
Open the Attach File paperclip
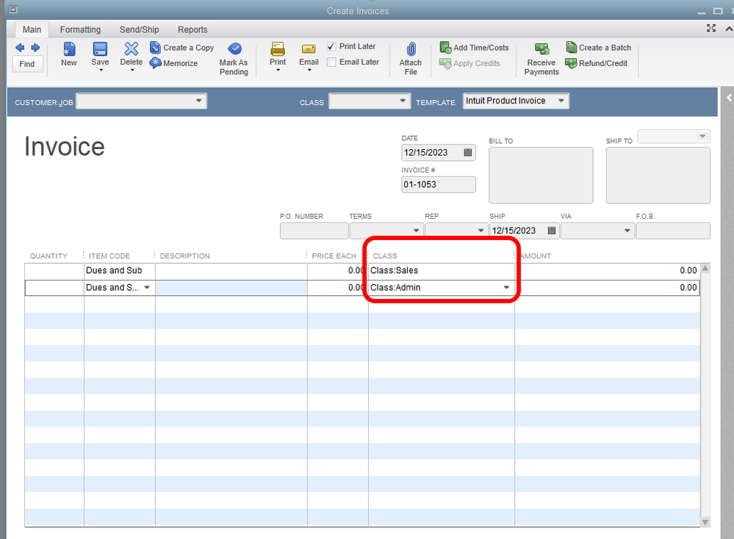[411, 49]
